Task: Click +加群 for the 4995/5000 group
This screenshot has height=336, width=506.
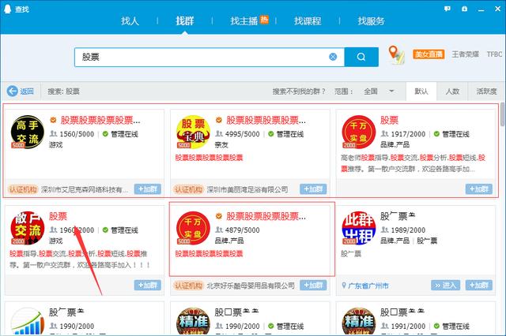Action: pos(313,189)
